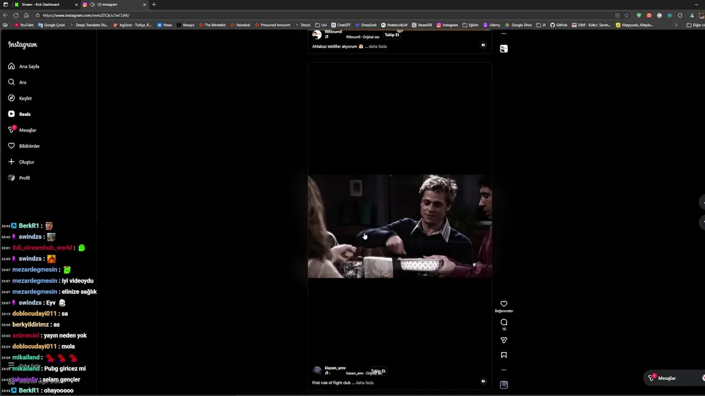
Task: Open Mesajlar in left sidebar
Action: (x=22, y=130)
